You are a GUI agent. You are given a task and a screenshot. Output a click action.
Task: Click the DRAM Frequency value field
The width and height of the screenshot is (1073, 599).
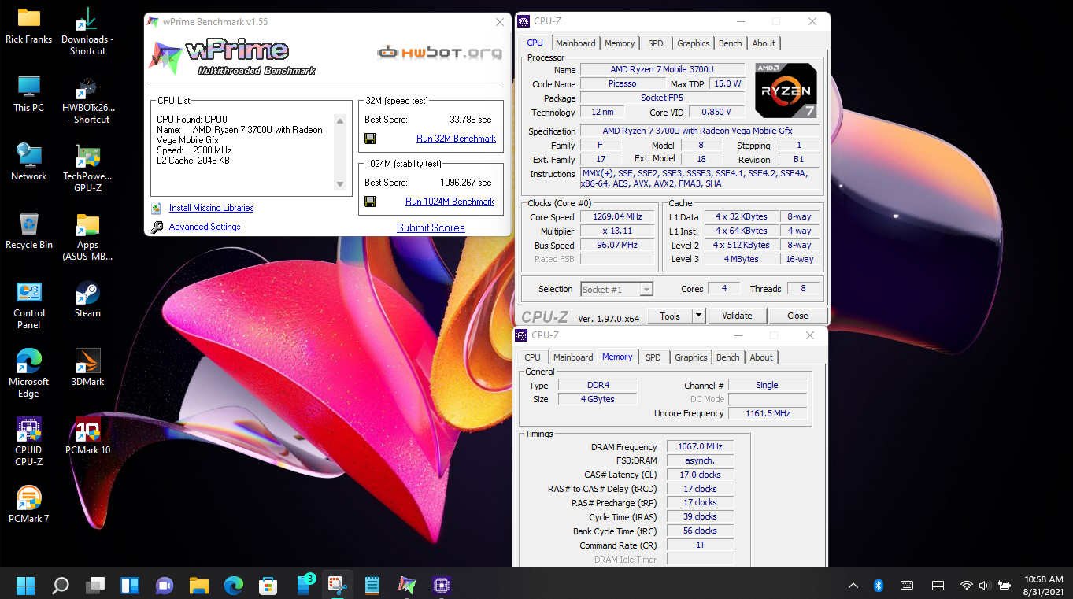(x=700, y=447)
